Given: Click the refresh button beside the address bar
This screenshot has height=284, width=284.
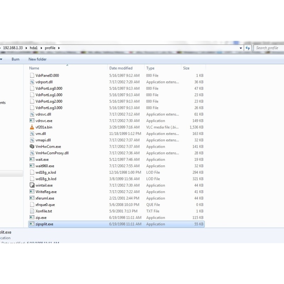Looking at the screenshot, I should point(247,48).
